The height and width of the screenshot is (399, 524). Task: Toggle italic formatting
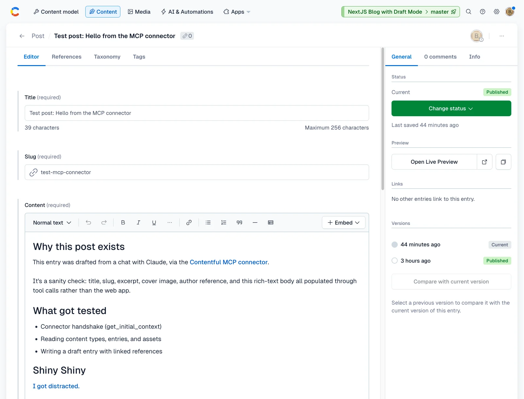click(x=139, y=223)
